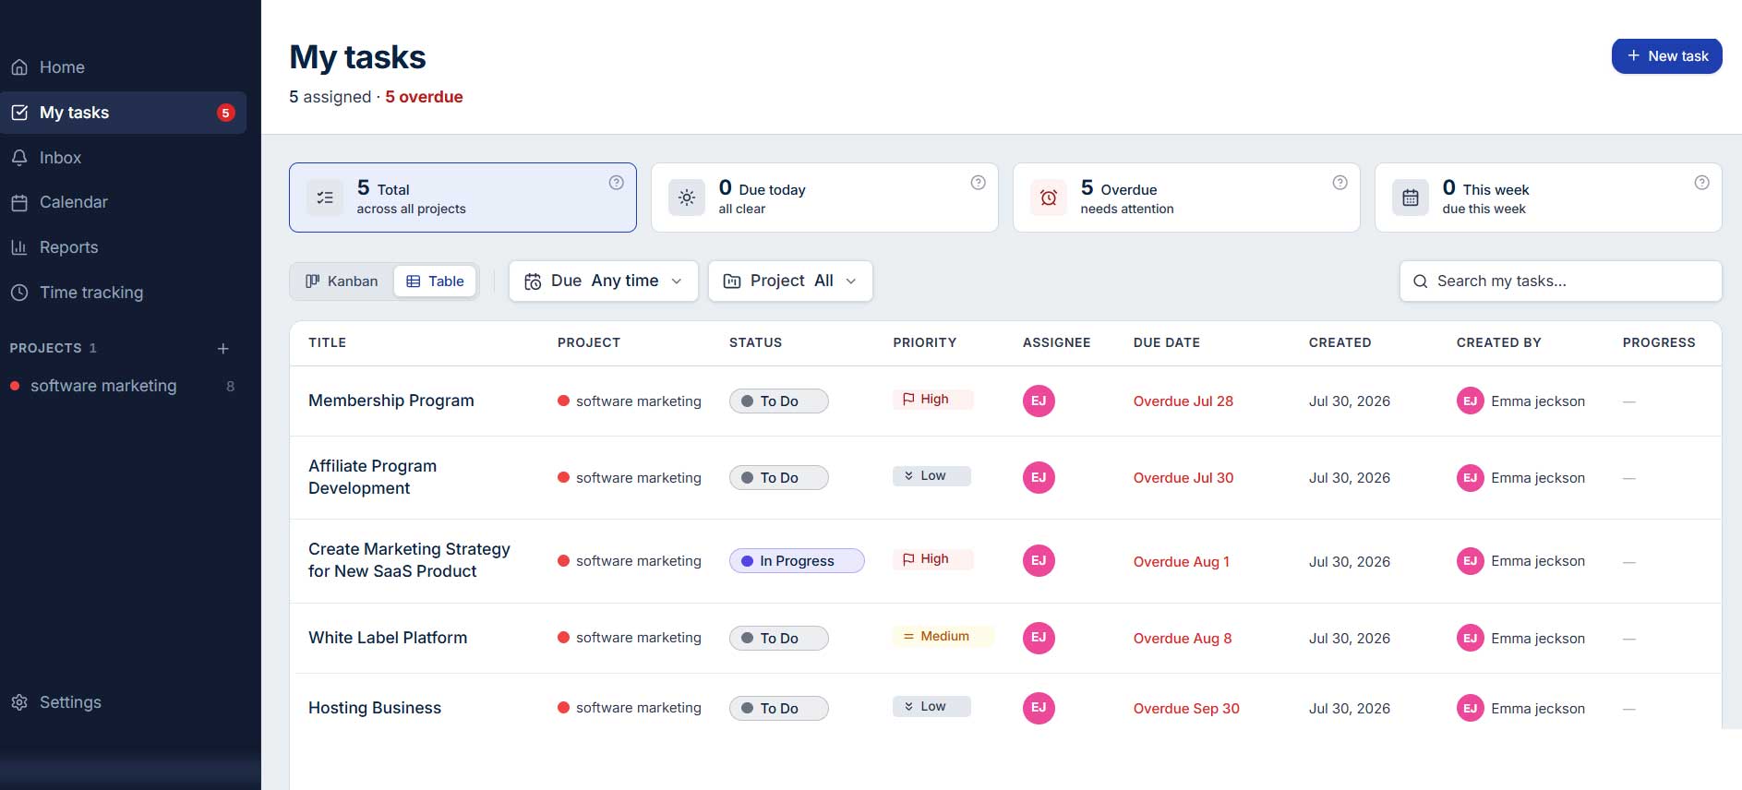Open the White Label Platform task
1742x790 pixels.
click(x=388, y=638)
